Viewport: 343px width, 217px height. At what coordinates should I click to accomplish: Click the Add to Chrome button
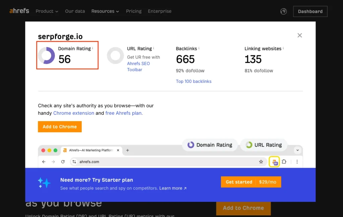pyautogui.click(x=60, y=127)
